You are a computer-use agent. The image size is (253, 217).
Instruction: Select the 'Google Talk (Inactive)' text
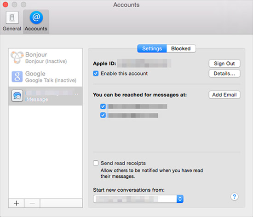point(51,80)
